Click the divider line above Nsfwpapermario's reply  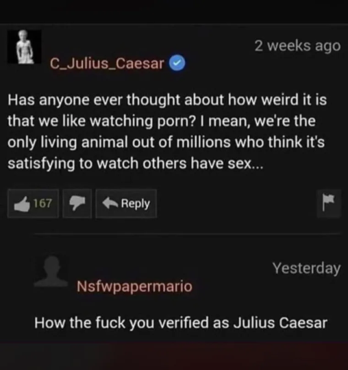(187, 234)
